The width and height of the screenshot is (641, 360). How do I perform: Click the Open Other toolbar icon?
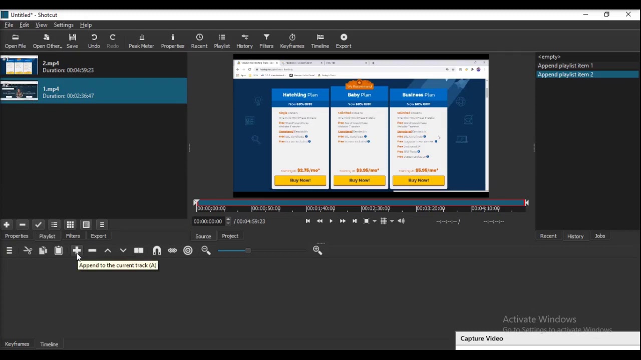47,42
